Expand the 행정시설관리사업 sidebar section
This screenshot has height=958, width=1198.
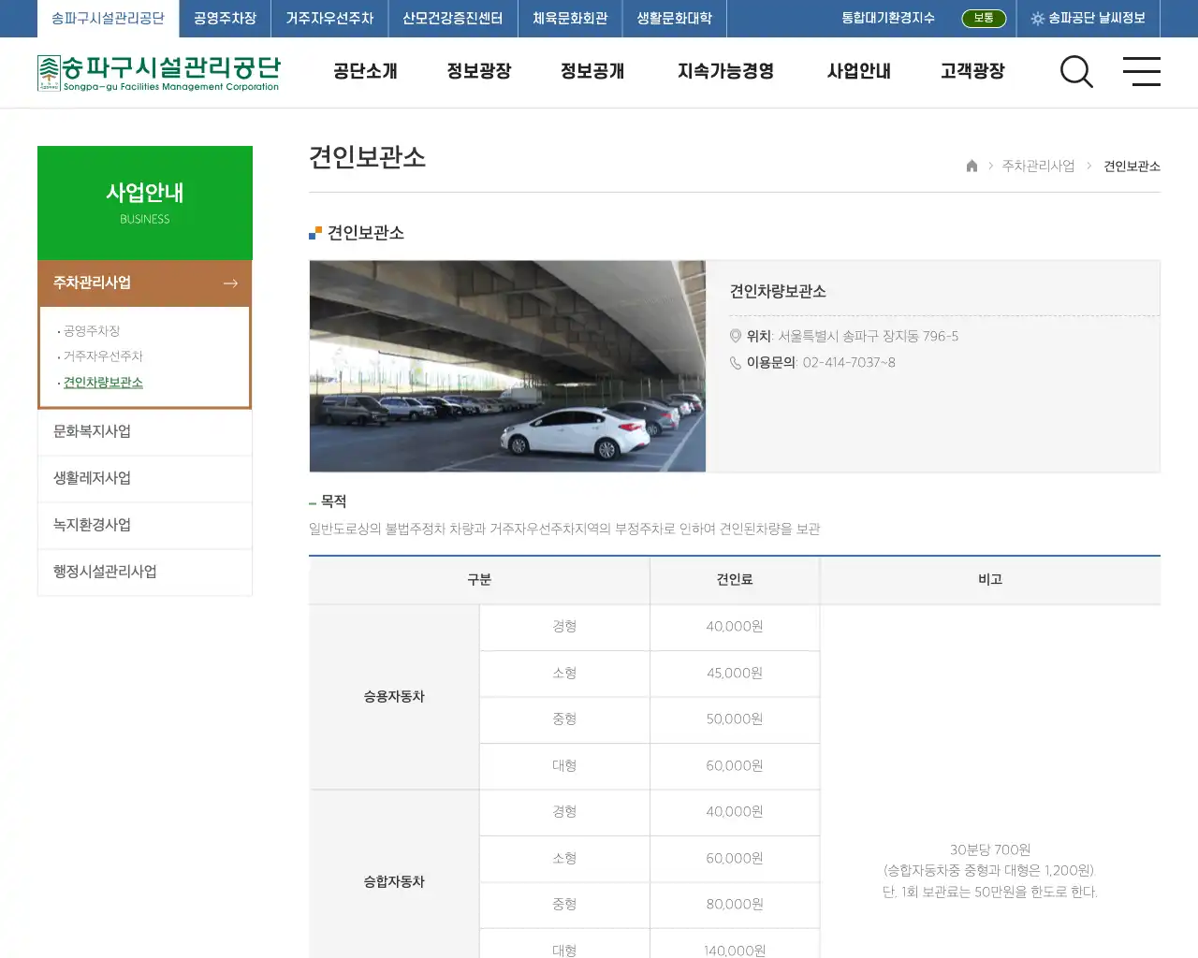pos(105,572)
